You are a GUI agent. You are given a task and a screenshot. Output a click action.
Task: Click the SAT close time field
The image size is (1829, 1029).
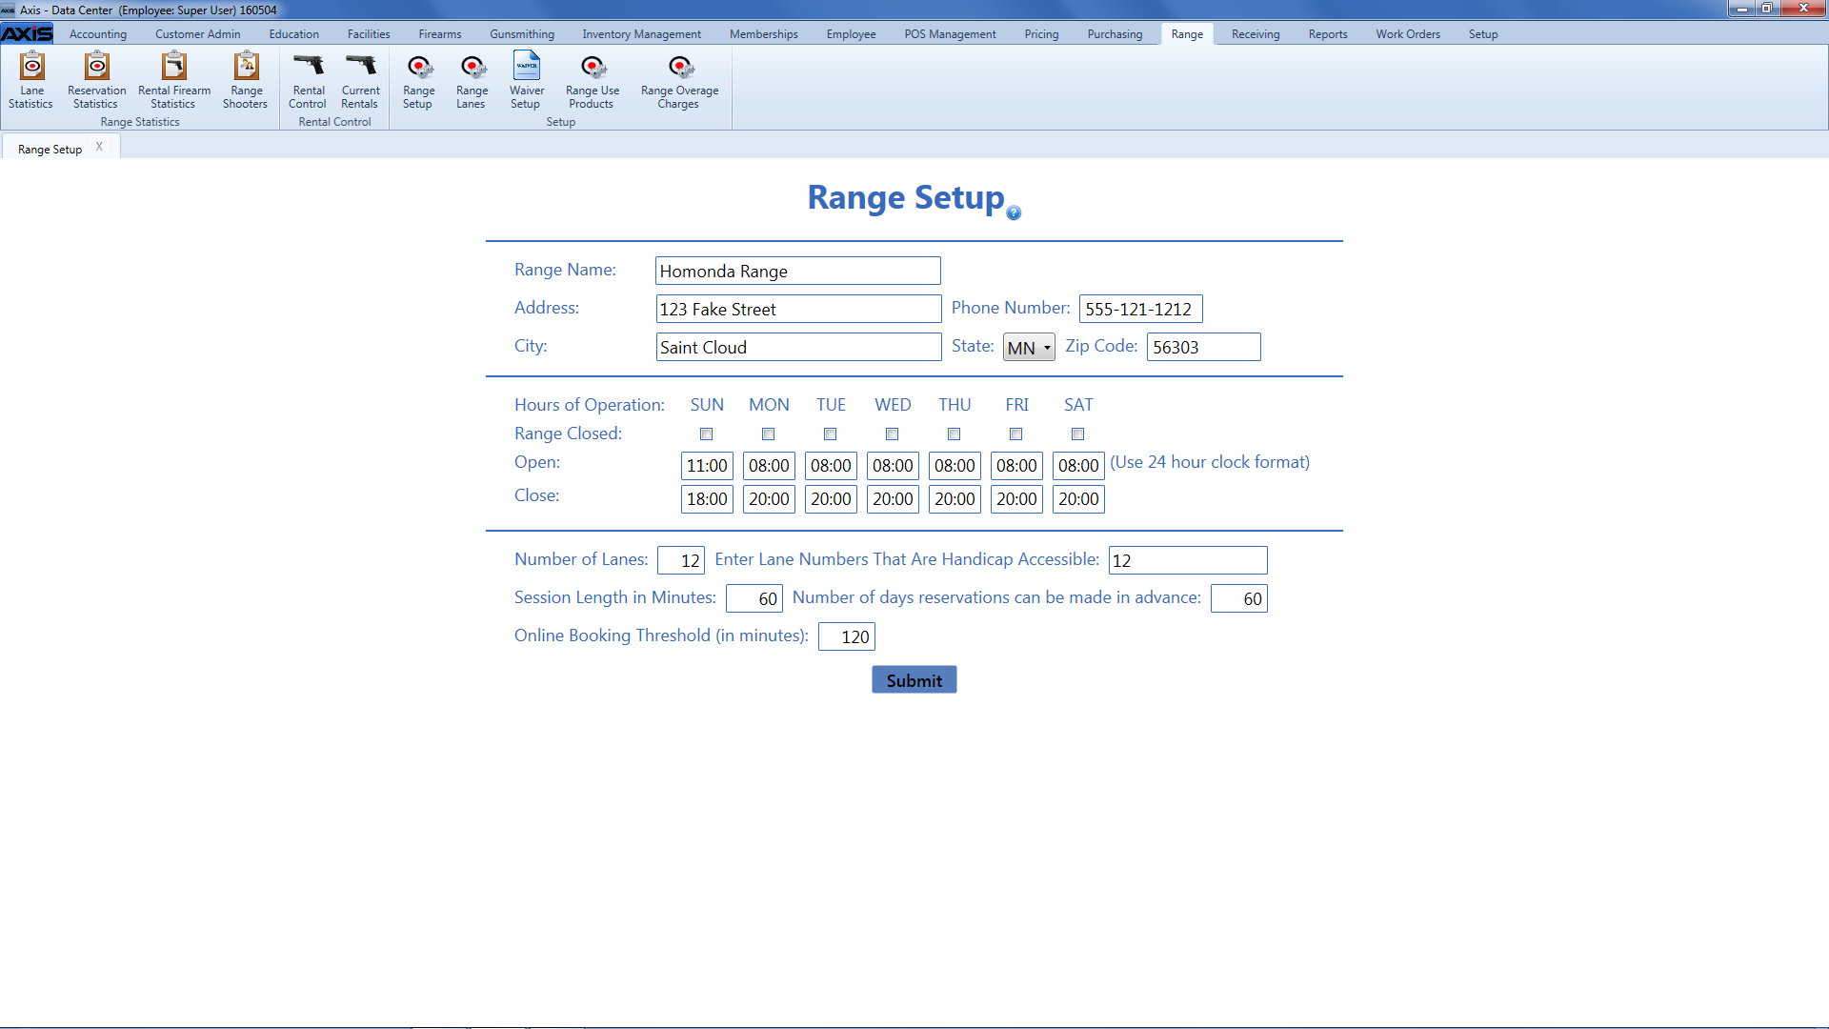click(x=1078, y=499)
